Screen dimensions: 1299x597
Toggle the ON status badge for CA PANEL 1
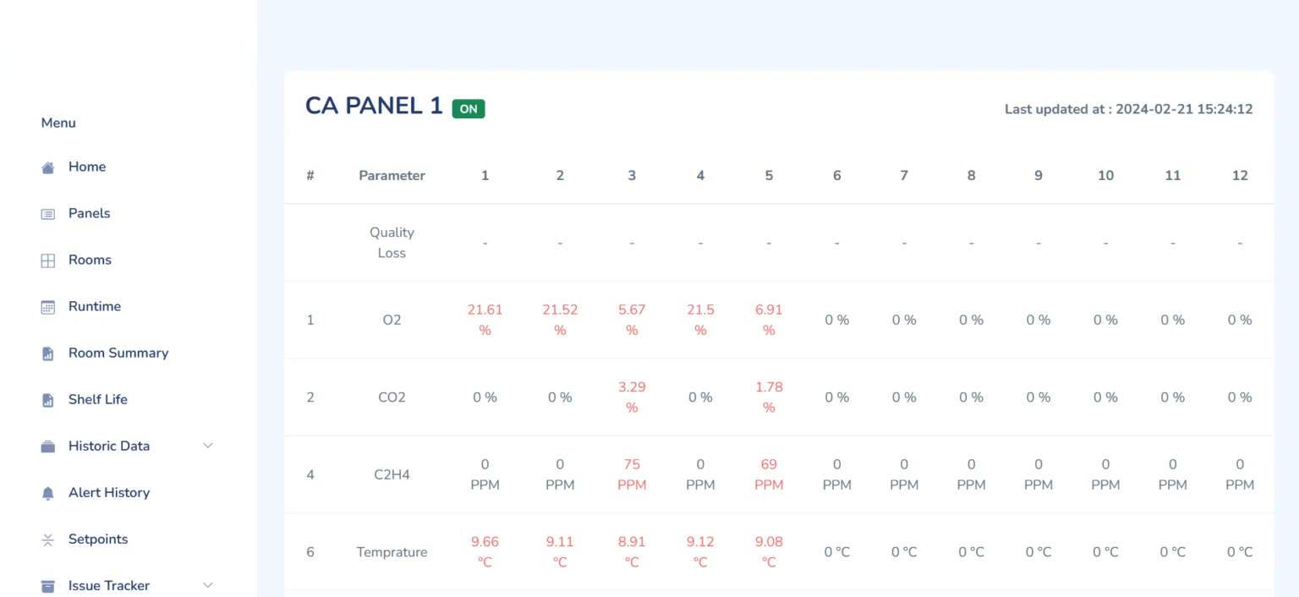pyautogui.click(x=469, y=108)
